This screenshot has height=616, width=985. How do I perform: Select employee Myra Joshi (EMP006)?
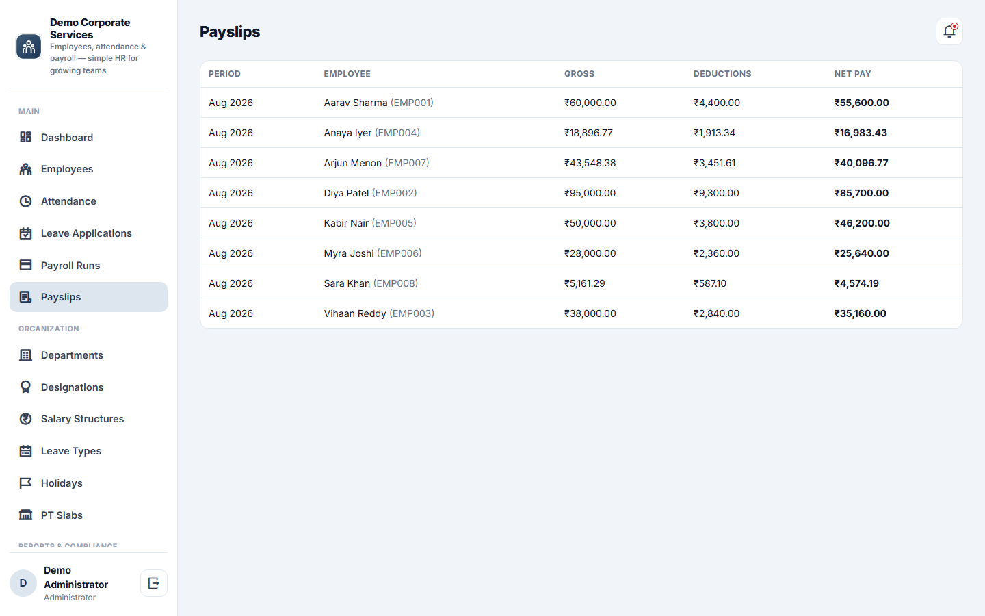pyautogui.click(x=373, y=253)
